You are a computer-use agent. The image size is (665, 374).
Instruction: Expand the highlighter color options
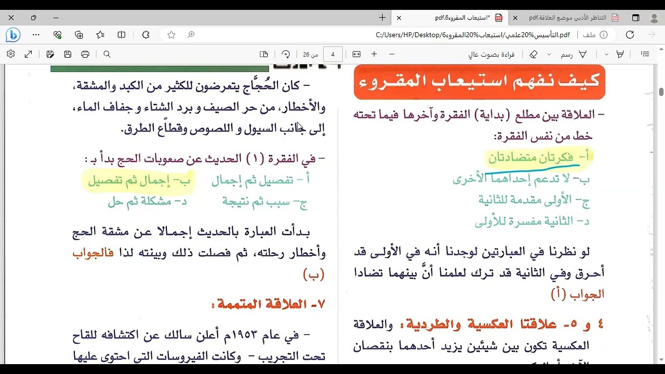pos(606,54)
